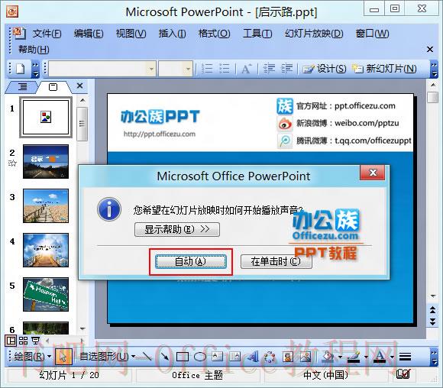Open the 编辑(E) menu
Image resolution: width=443 pixels, height=388 pixels.
tap(89, 34)
